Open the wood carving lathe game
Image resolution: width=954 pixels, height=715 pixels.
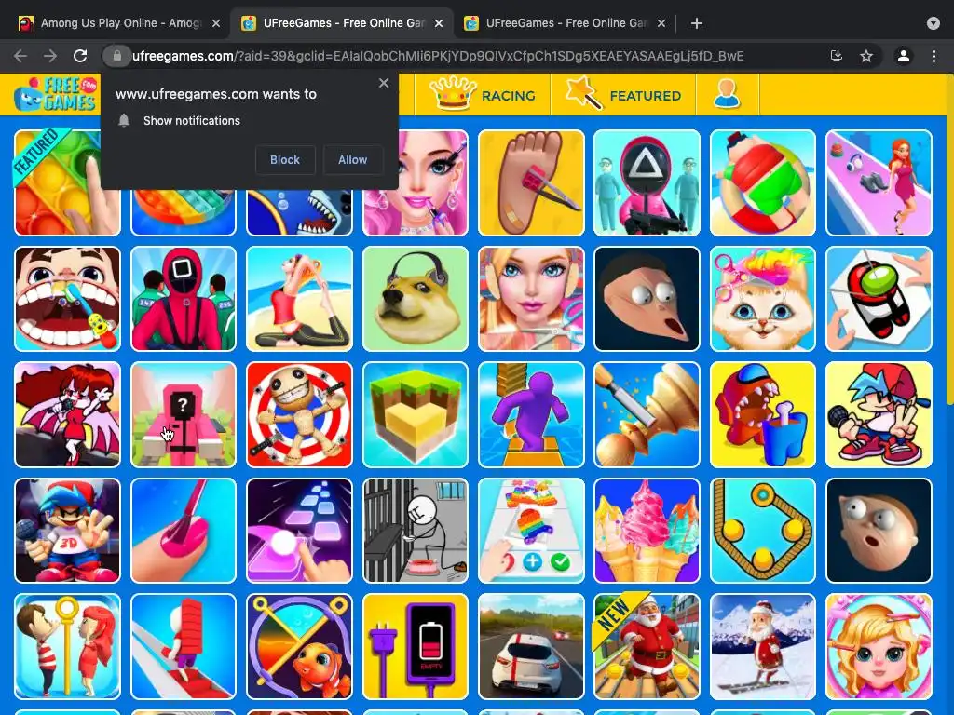point(647,414)
